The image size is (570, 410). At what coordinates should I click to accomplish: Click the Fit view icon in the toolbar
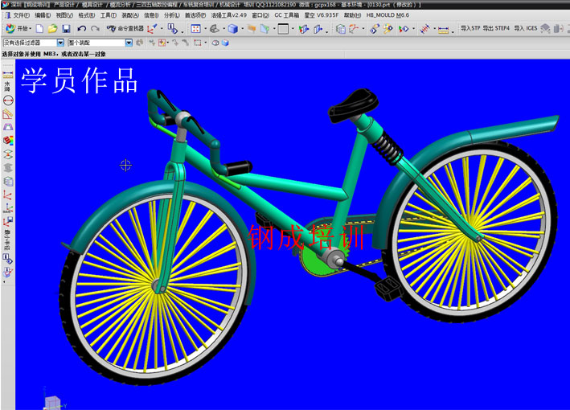[x=195, y=29]
